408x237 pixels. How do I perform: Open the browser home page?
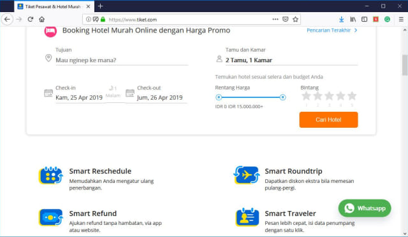(x=41, y=19)
